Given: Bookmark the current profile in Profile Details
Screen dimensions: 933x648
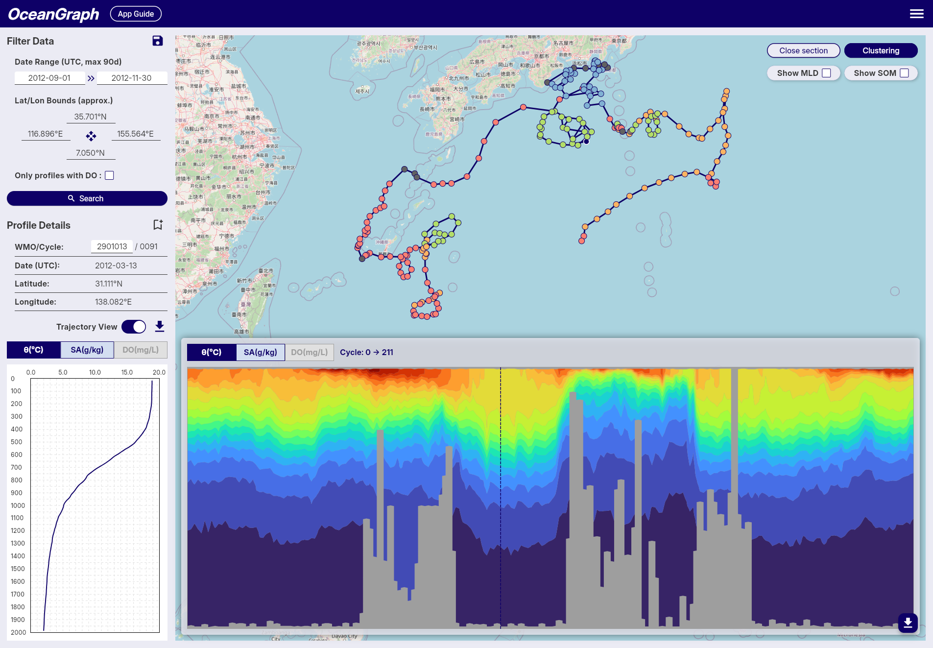Looking at the screenshot, I should pos(157,224).
